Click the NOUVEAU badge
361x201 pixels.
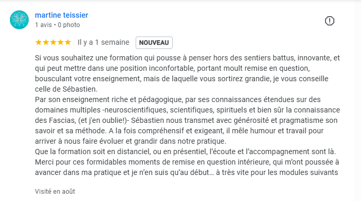pos(154,43)
